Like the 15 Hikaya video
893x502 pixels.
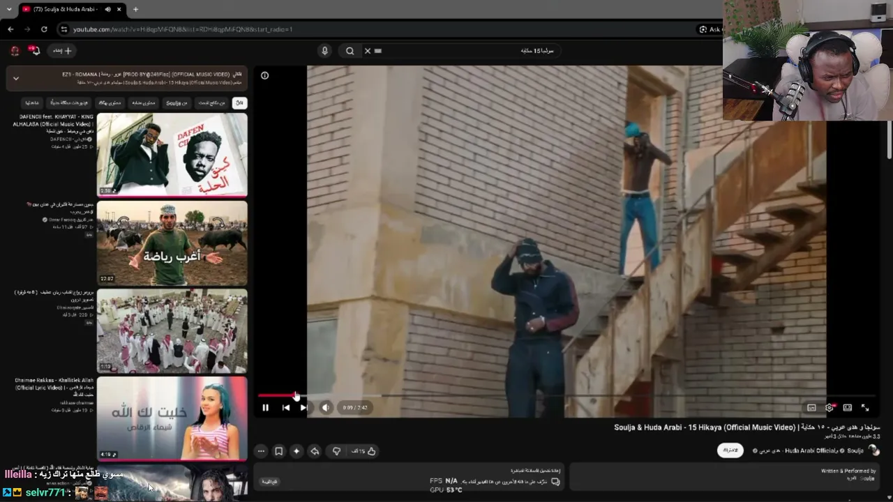pos(363,451)
